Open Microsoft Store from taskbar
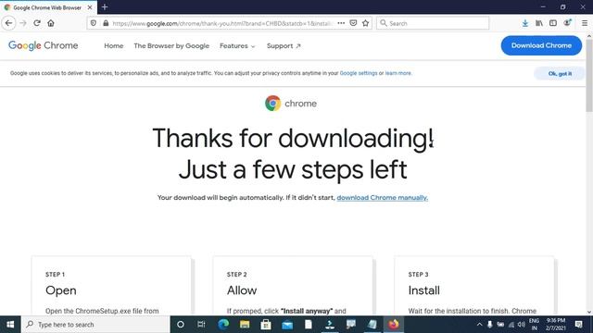Viewport: 593px width, 333px height. [266, 325]
